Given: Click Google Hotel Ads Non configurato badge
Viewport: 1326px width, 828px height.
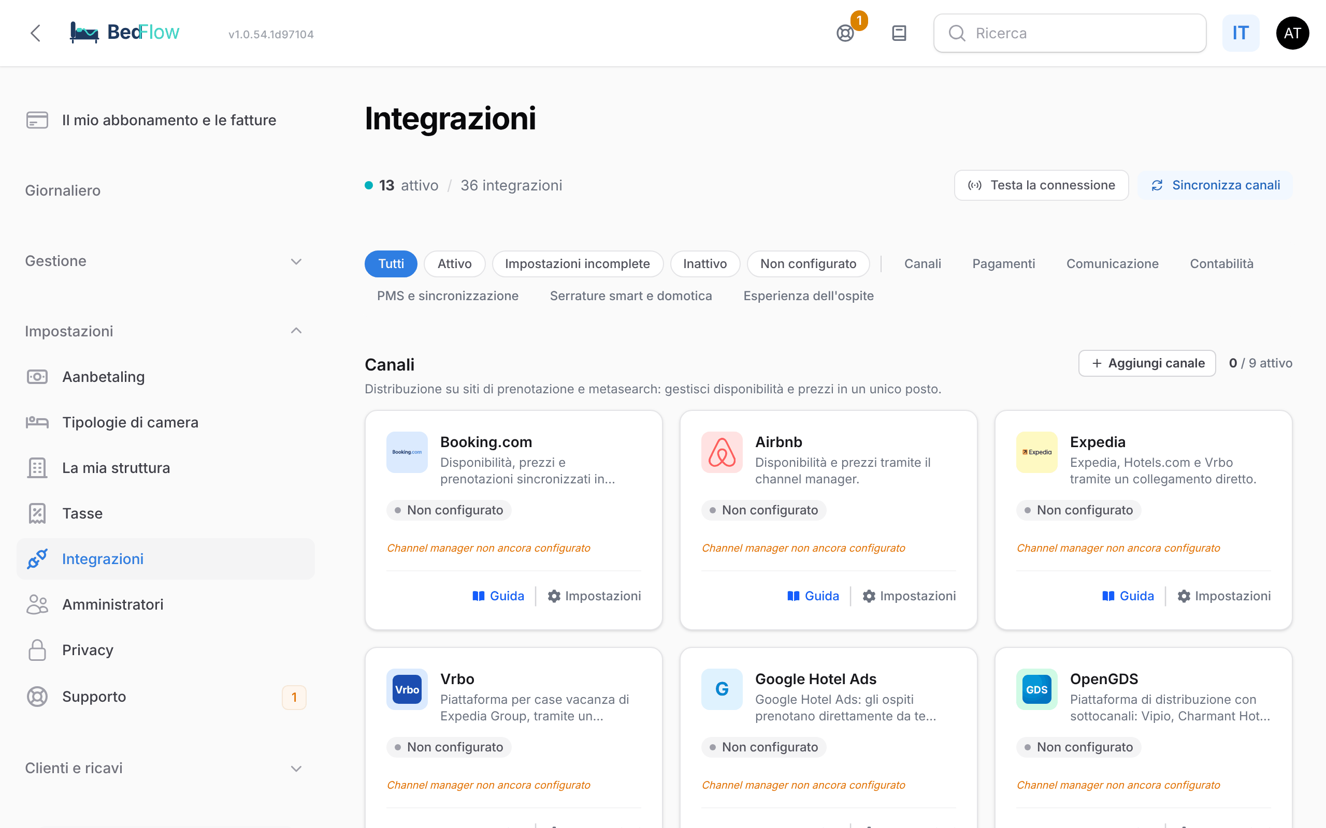Looking at the screenshot, I should tap(764, 747).
